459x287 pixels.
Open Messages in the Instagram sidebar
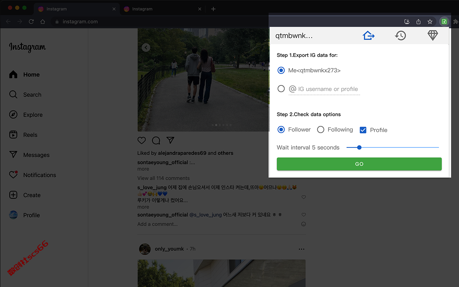tap(29, 155)
